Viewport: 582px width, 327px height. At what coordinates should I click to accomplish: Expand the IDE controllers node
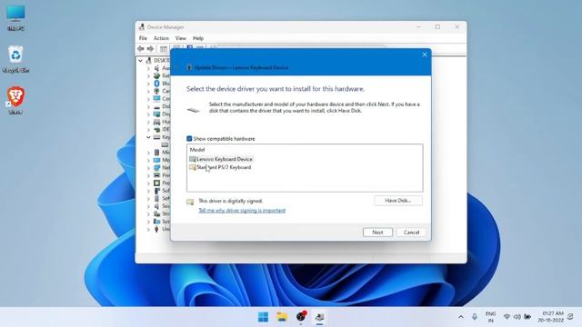coord(148,130)
